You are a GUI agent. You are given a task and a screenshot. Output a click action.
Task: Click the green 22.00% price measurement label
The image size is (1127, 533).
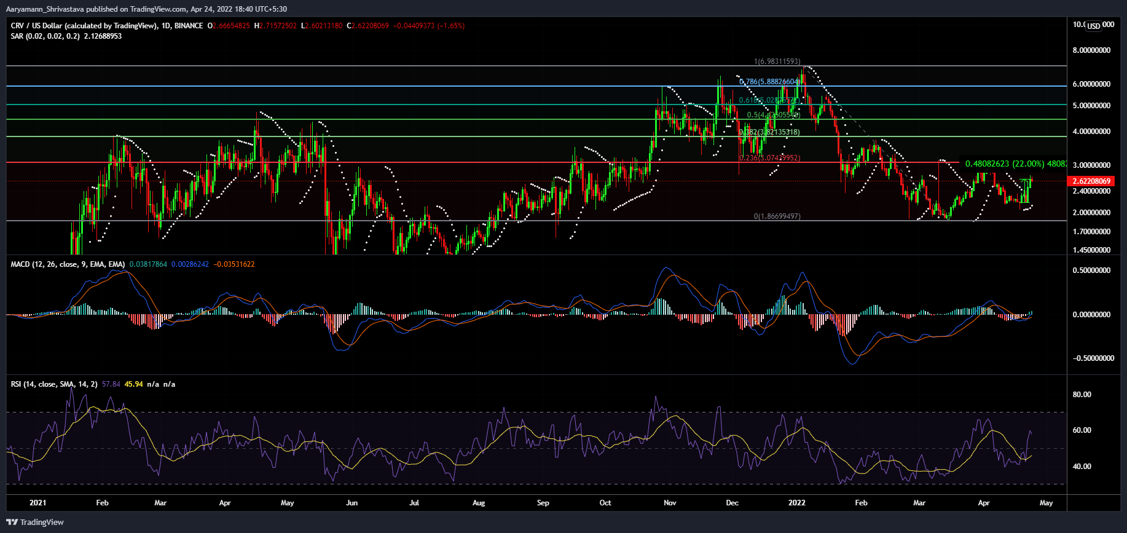pos(1015,164)
